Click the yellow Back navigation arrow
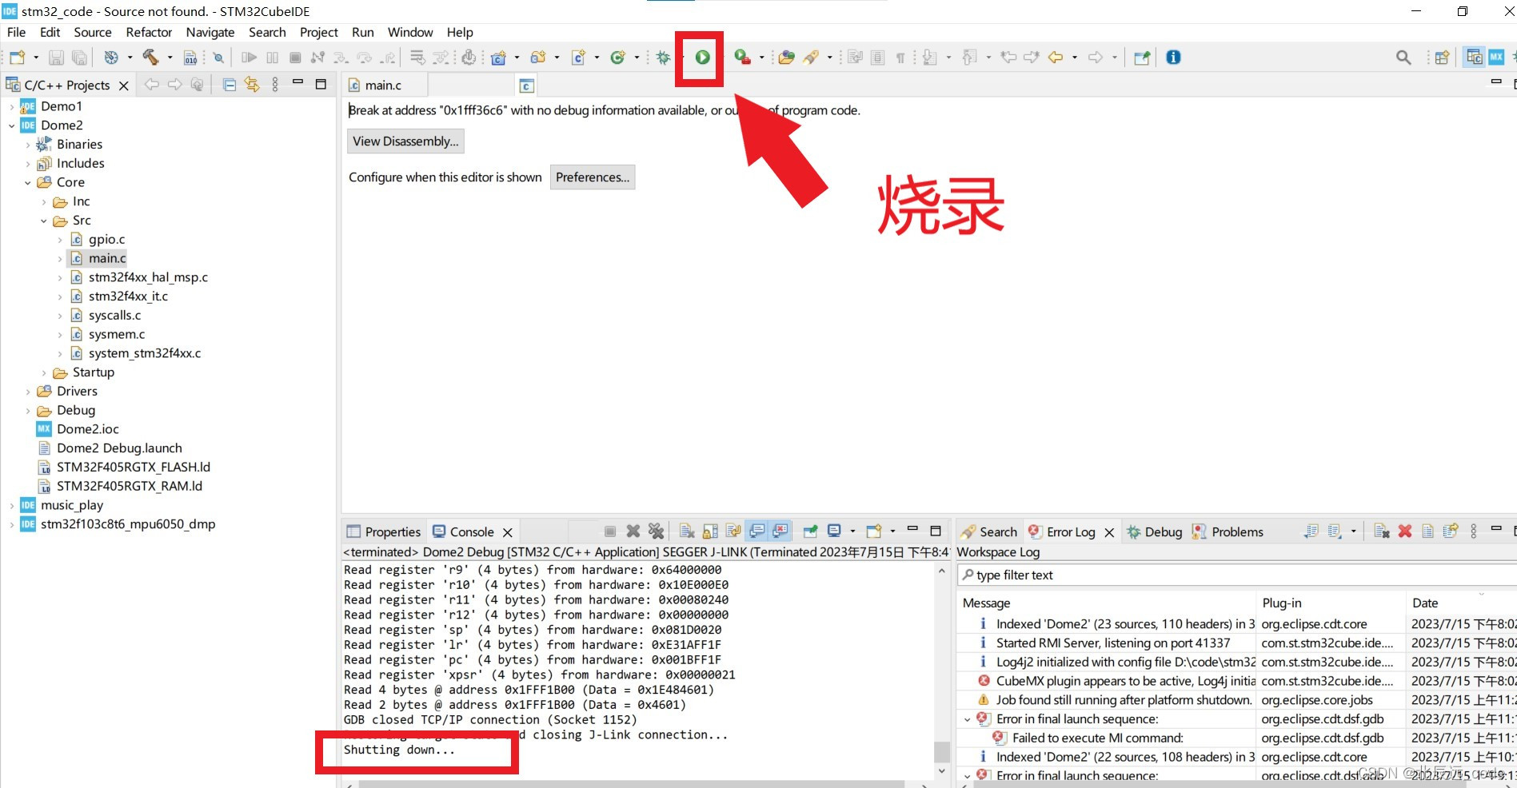 click(x=1056, y=58)
